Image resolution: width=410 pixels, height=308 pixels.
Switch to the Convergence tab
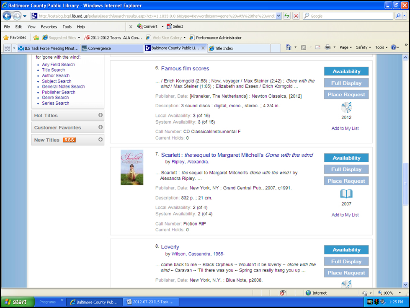point(112,48)
